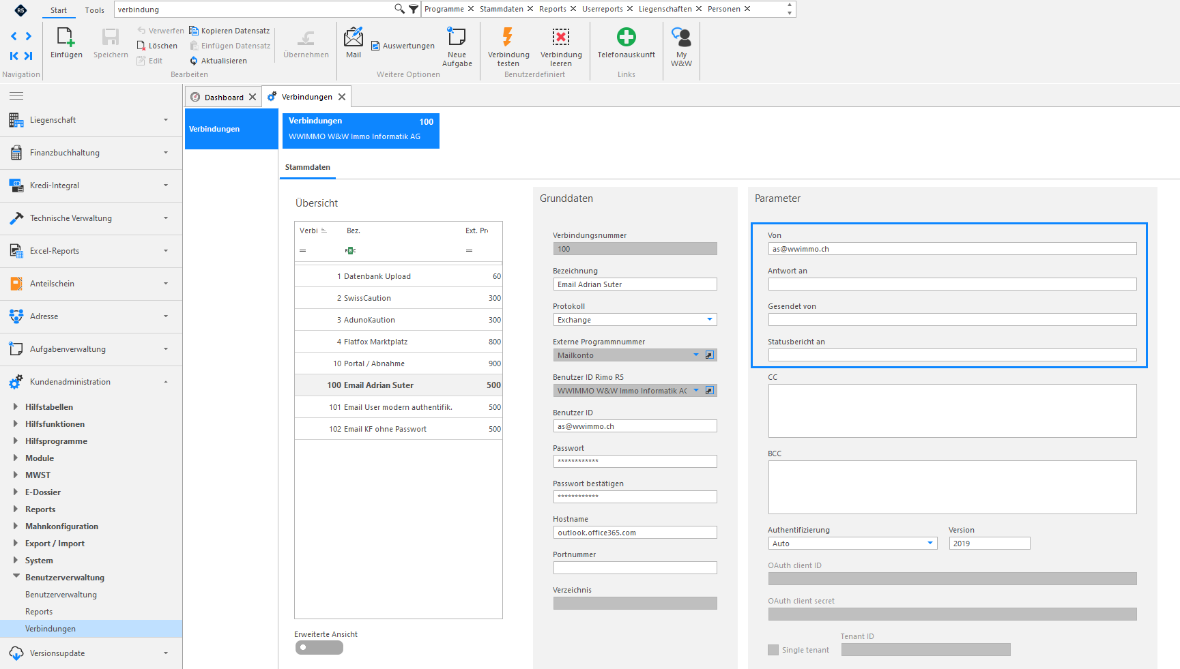Click the Löschen button
The height and width of the screenshot is (669, 1180).
click(158, 46)
